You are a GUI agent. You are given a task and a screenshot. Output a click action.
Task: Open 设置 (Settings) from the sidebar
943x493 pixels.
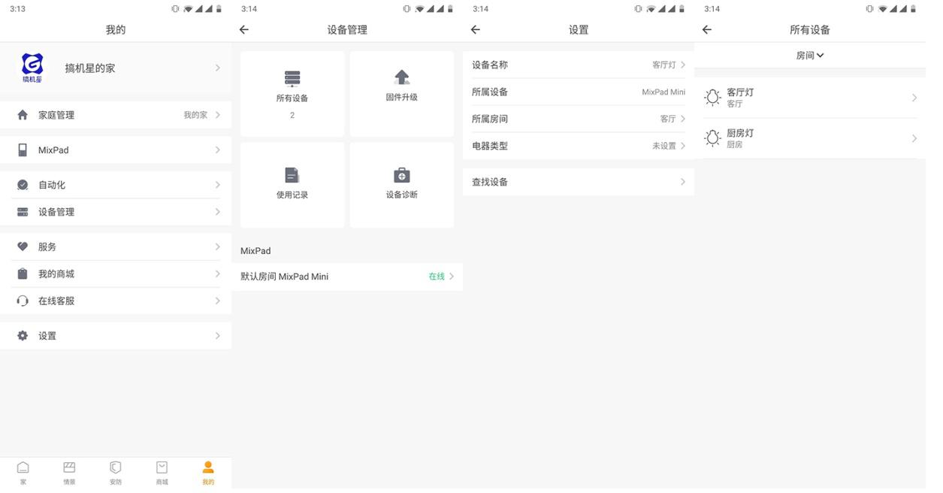click(x=116, y=335)
